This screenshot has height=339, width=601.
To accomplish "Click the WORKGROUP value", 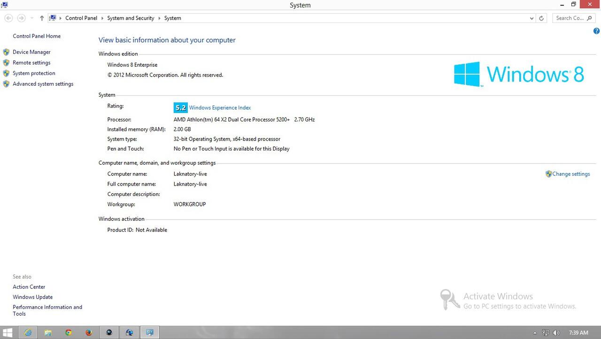I will (190, 204).
